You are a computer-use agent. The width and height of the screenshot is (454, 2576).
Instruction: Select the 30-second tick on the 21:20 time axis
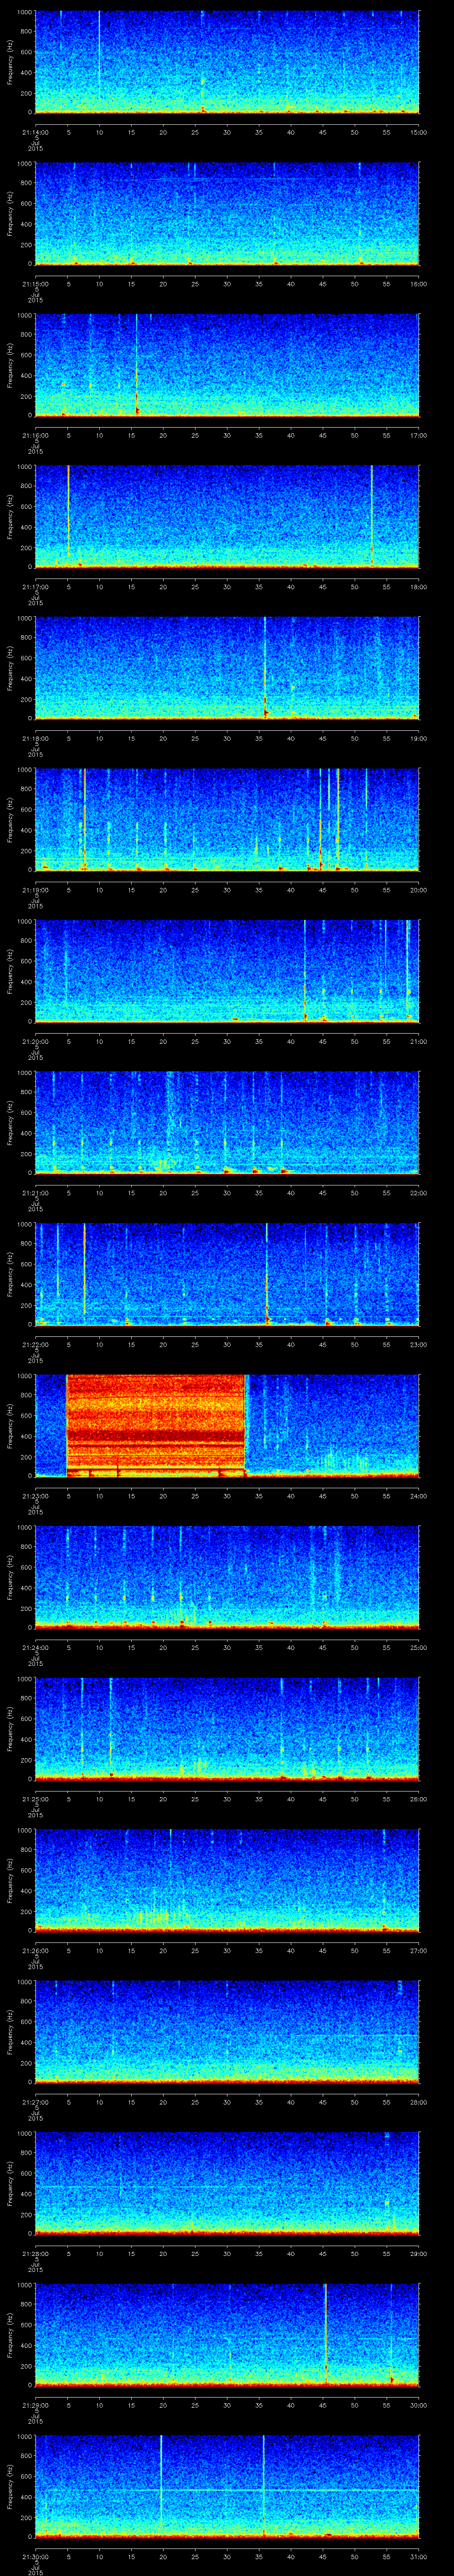[227, 1041]
